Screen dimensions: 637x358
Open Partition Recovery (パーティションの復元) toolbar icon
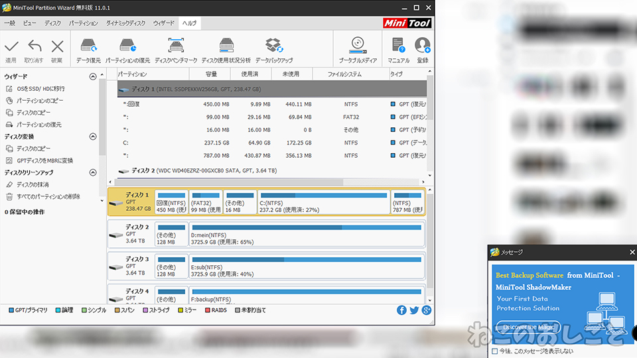click(127, 46)
